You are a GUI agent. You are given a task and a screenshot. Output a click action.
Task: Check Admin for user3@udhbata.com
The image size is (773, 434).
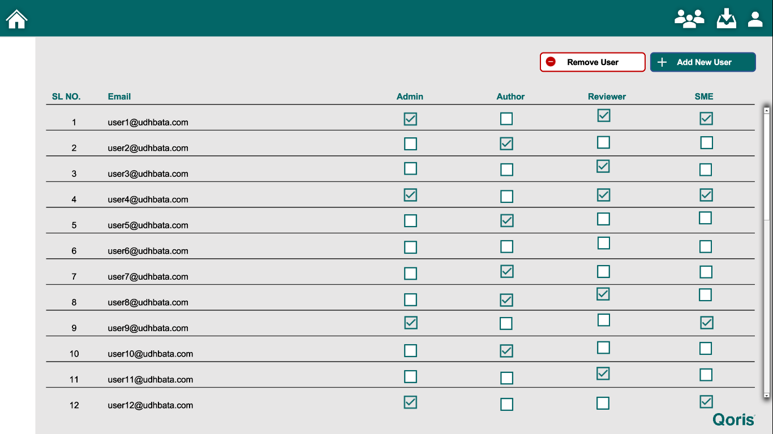[410, 168]
